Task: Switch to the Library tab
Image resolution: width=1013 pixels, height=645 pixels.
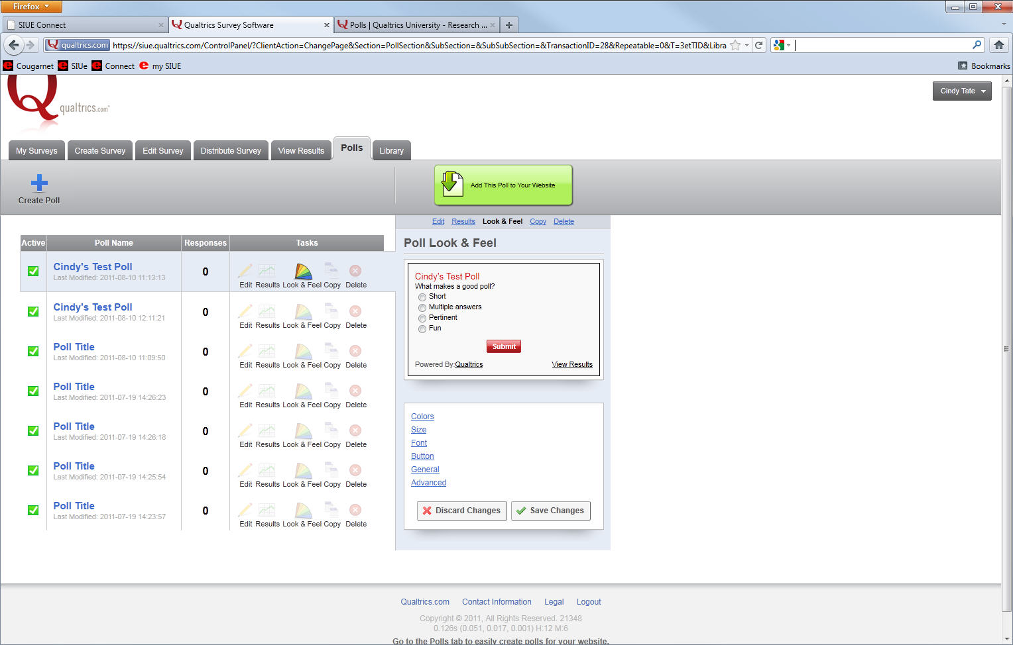Action: click(391, 151)
